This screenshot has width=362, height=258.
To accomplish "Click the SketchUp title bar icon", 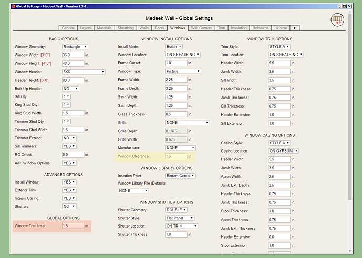I will 13,6.
